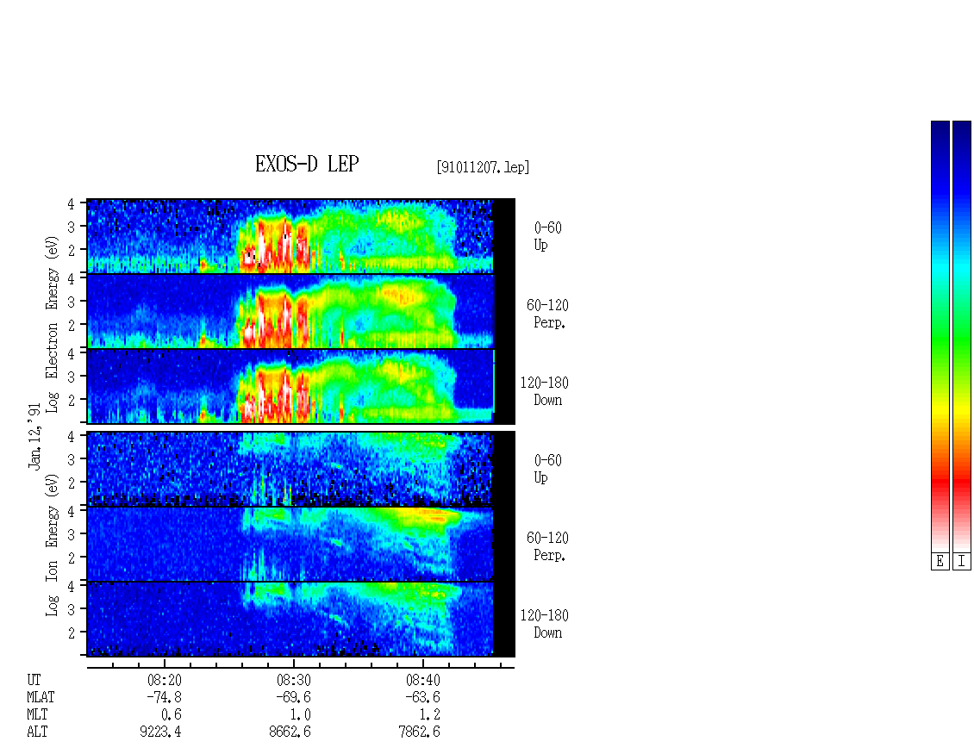Click the MLAT value -63.6
This screenshot has width=974, height=754.
click(x=423, y=697)
